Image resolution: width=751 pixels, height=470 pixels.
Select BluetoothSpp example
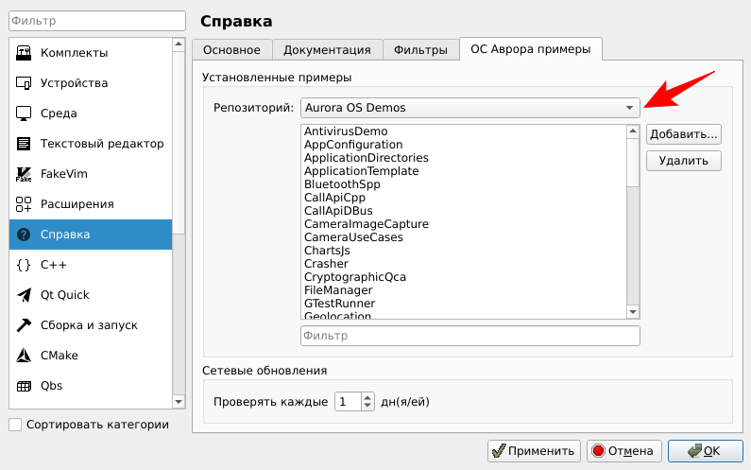tap(343, 184)
